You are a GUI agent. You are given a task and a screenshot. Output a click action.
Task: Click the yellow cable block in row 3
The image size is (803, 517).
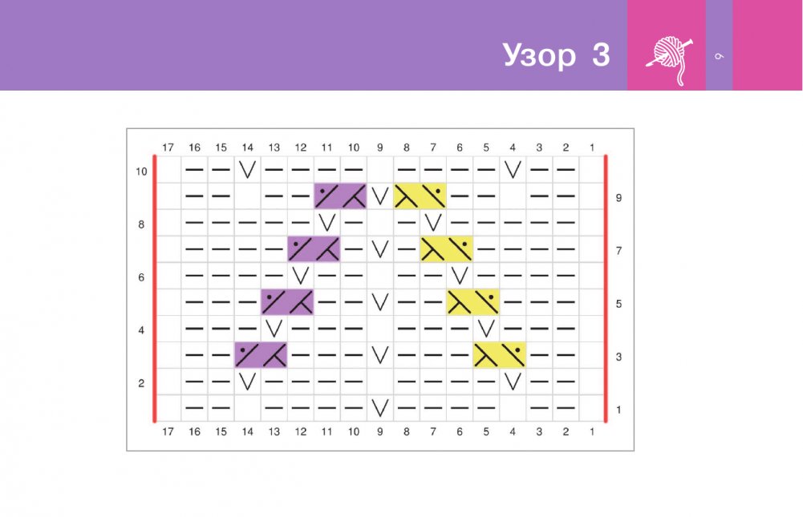pos(499,355)
